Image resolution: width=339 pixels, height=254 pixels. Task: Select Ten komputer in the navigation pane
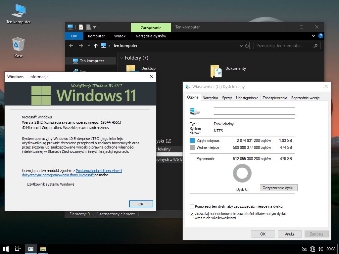coord(92,61)
